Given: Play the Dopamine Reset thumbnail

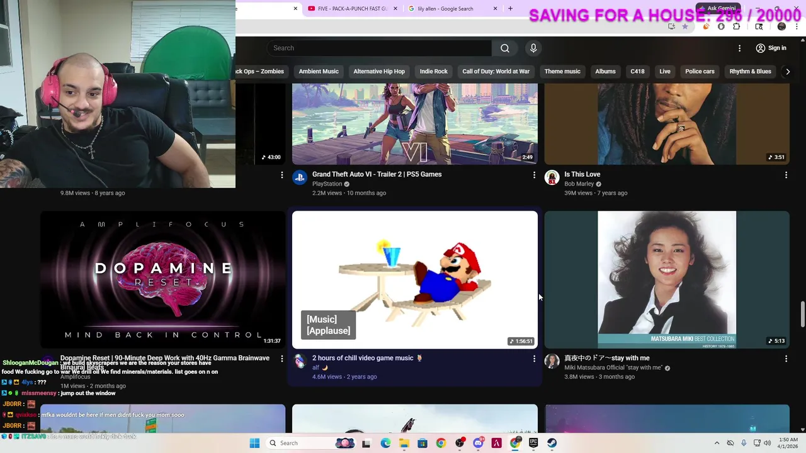Looking at the screenshot, I should (x=162, y=279).
